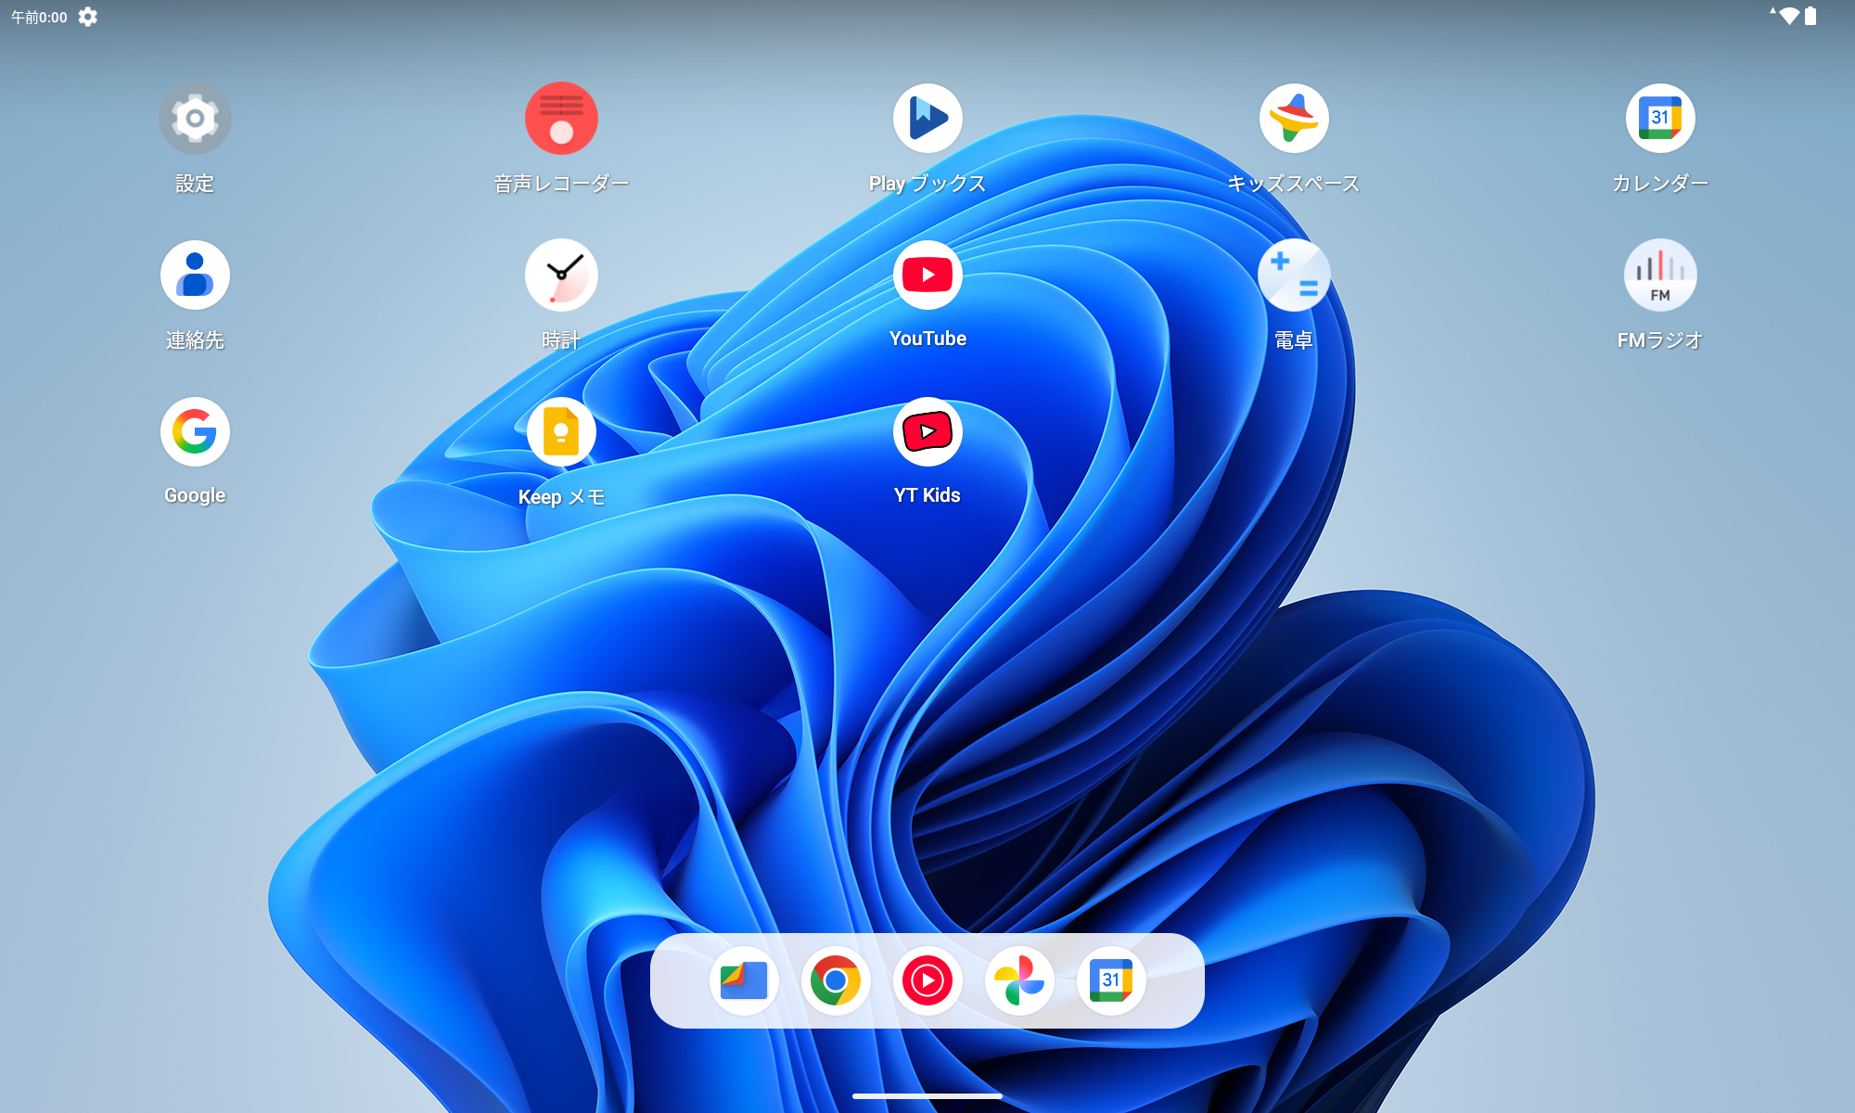Launch the 音声レコーダー voice recorder app
This screenshot has height=1113, width=1855.
click(x=561, y=119)
